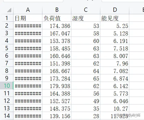Select visibility cell with value 6.046
Image resolution: width=144 pixels, height=120 pixels.
(x=115, y=101)
